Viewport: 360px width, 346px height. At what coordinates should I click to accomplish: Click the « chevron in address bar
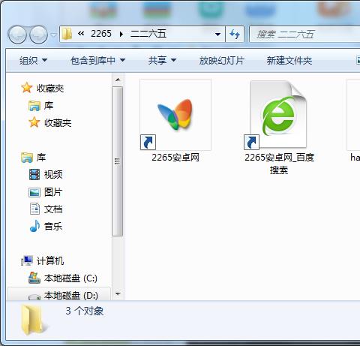[81, 33]
